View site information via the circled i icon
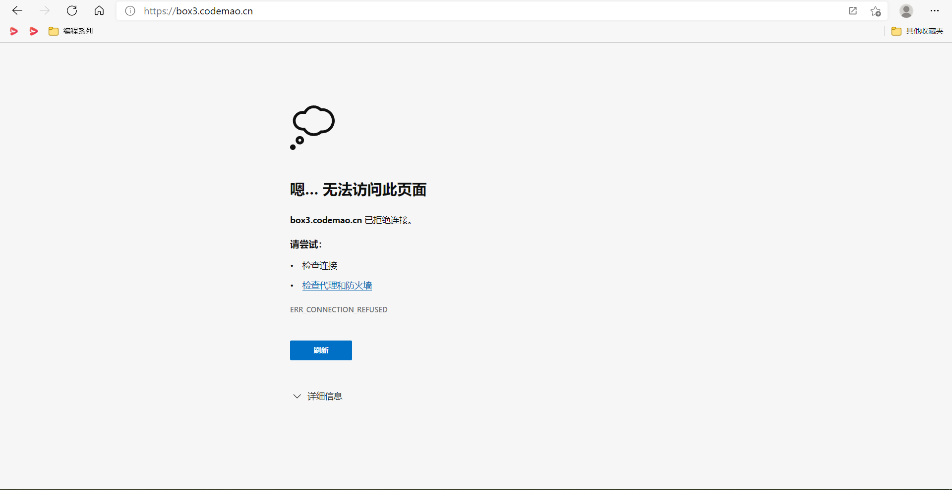This screenshot has height=490, width=952. [130, 11]
